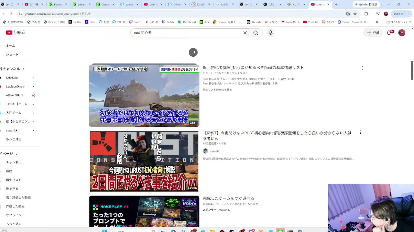Click the browser address bar URL
Image resolution: width=414 pixels, height=232 pixels.
pyautogui.click(x=58, y=14)
